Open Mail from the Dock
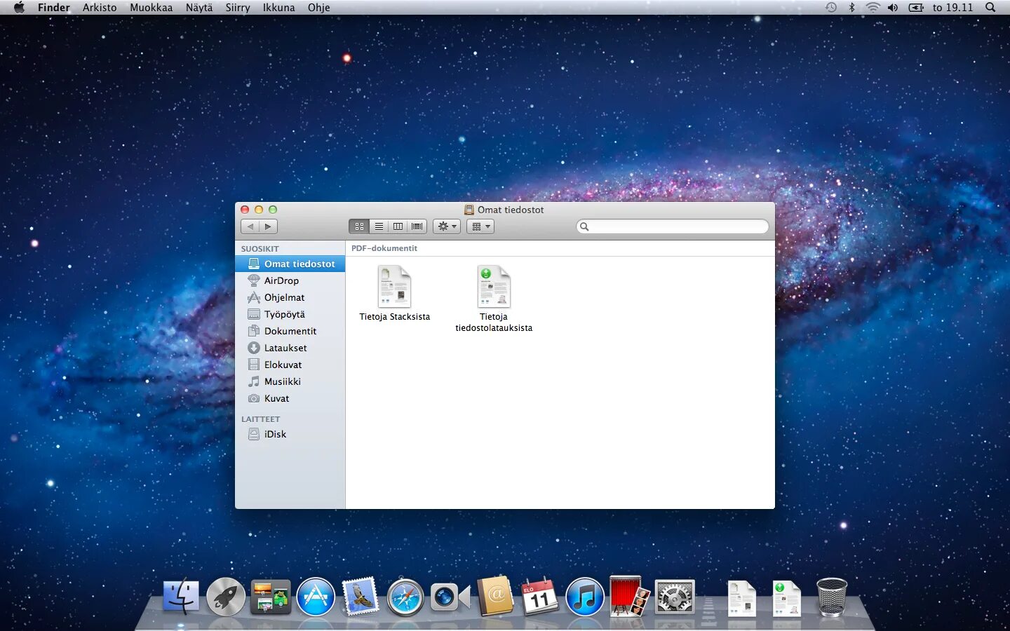 pos(361,597)
